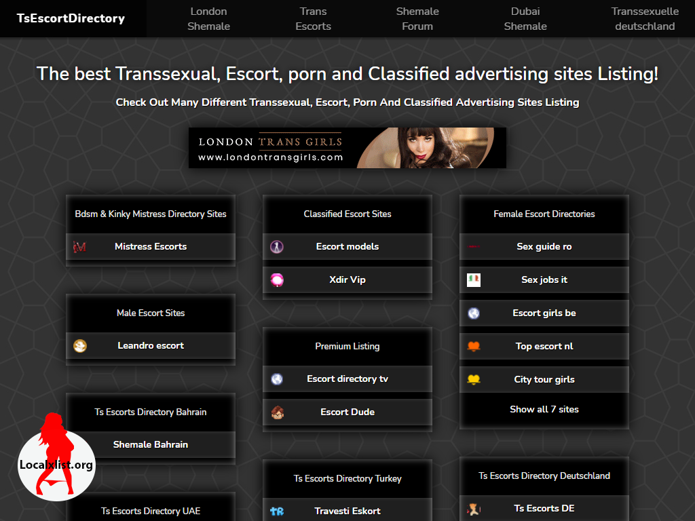The height and width of the screenshot is (521, 695).
Task: Open the Mistress Escorts link
Action: click(151, 247)
